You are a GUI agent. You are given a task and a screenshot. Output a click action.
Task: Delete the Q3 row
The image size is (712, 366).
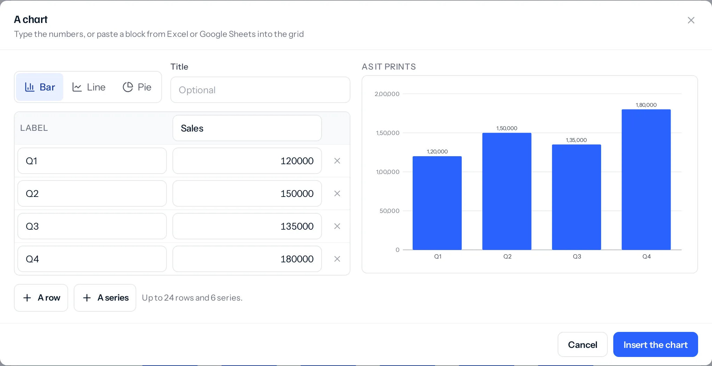point(337,226)
